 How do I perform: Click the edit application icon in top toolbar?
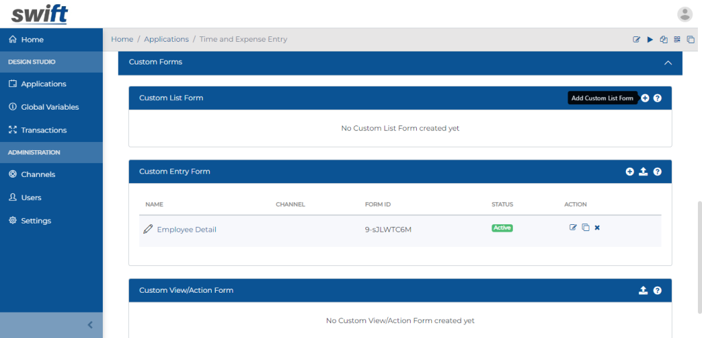(x=636, y=40)
